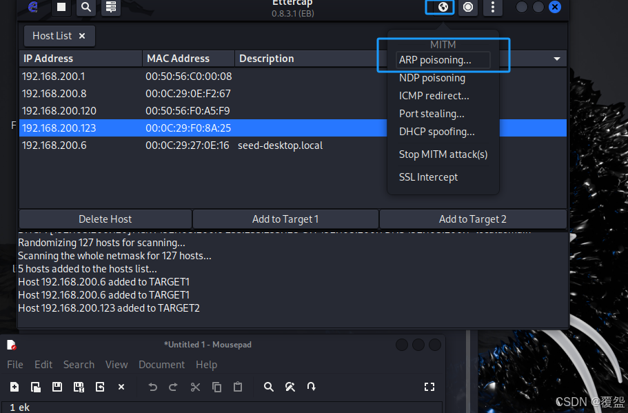Viewport: 628px width, 413px height.
Task: Click the Stop MITM circle icon
Action: 468,7
